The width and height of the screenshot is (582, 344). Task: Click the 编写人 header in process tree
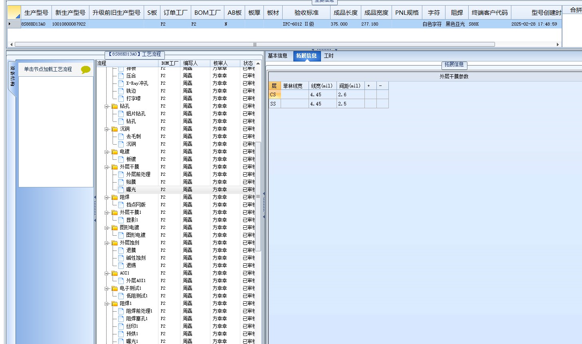(195, 63)
